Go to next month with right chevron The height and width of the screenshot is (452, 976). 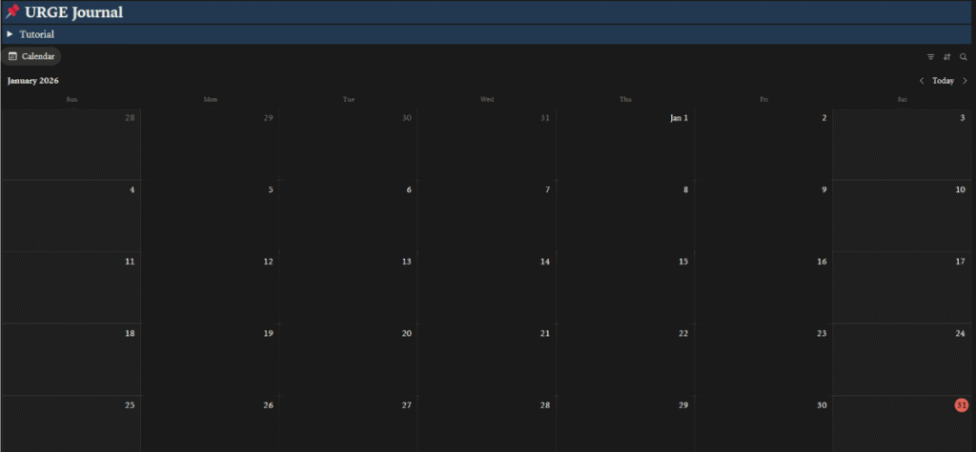coord(965,81)
